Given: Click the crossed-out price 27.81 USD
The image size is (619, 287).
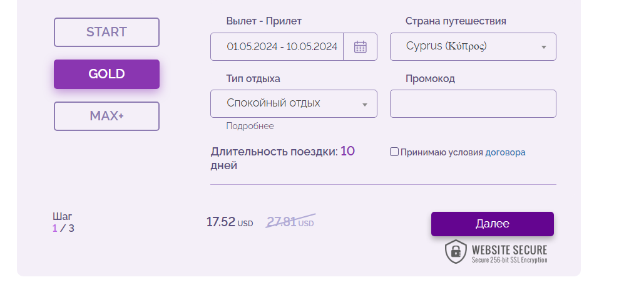Looking at the screenshot, I should point(290,222).
